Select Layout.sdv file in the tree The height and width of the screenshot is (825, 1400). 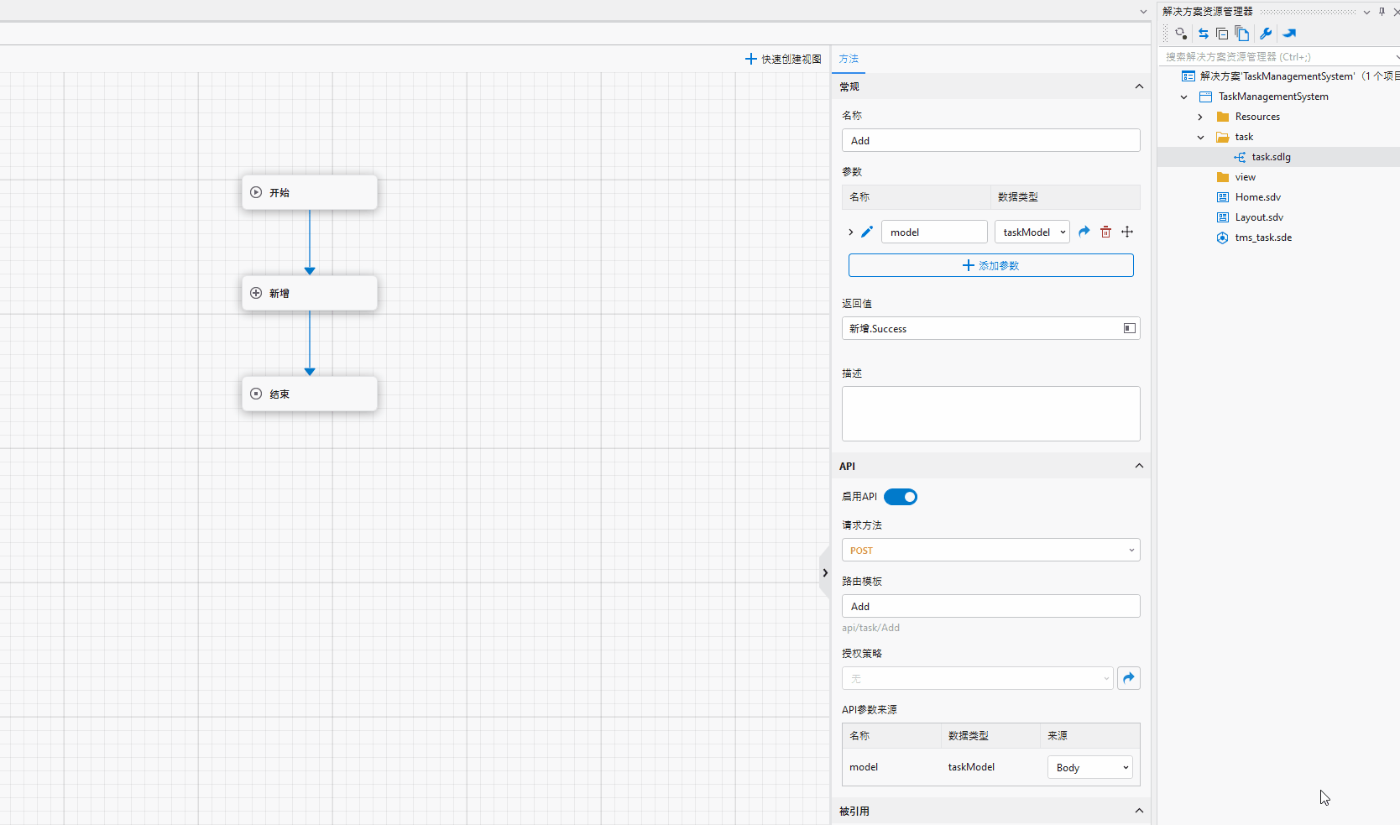point(1259,217)
